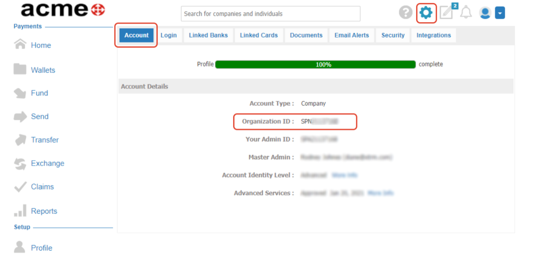Screen dimensions: 537x261
Task: Open the Settings gear icon
Action: point(426,12)
